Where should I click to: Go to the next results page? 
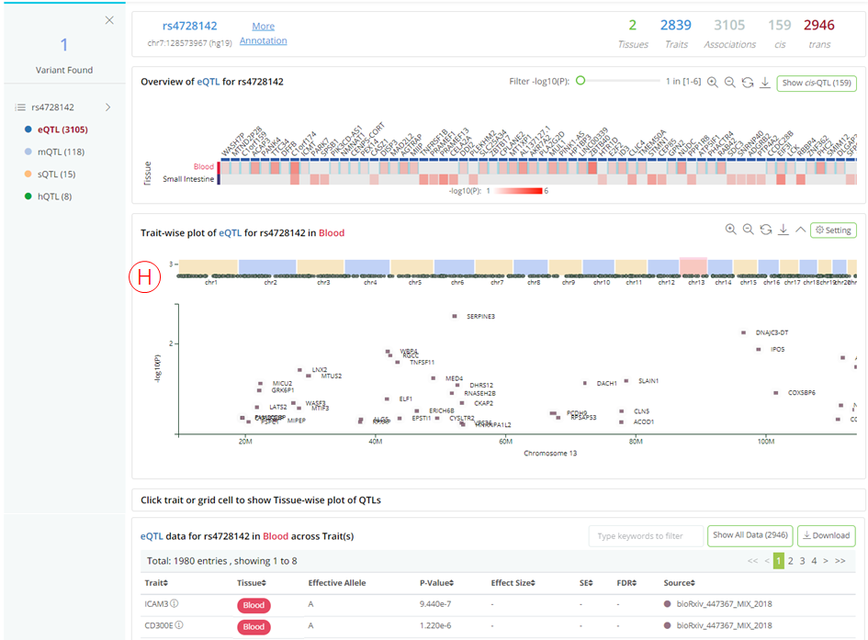click(x=826, y=561)
